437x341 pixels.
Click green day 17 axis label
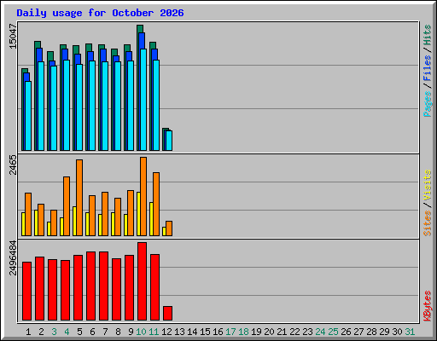point(230,332)
